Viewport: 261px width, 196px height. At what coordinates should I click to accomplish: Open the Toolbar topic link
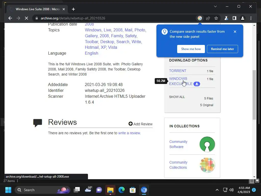pyautogui.click(x=92, y=42)
